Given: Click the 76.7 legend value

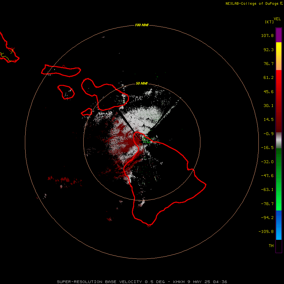Looking at the screenshot, I should click(269, 63).
